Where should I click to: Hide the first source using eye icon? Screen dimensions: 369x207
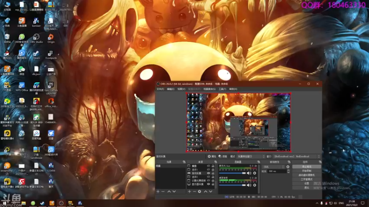[x=208, y=166]
